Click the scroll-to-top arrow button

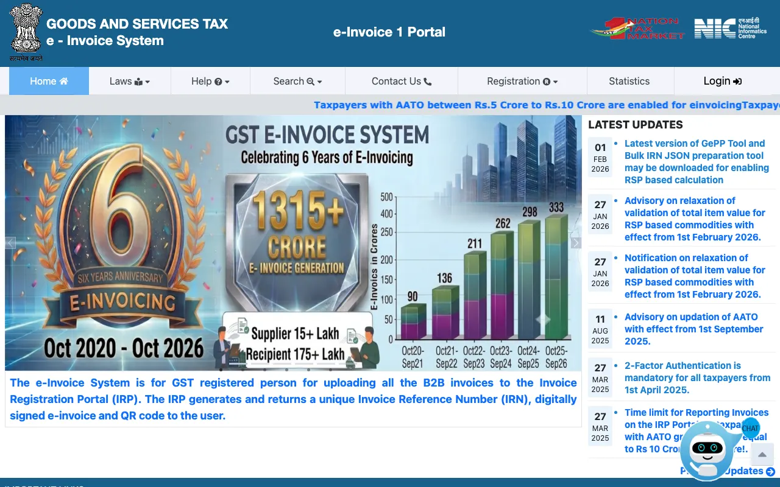pyautogui.click(x=762, y=454)
